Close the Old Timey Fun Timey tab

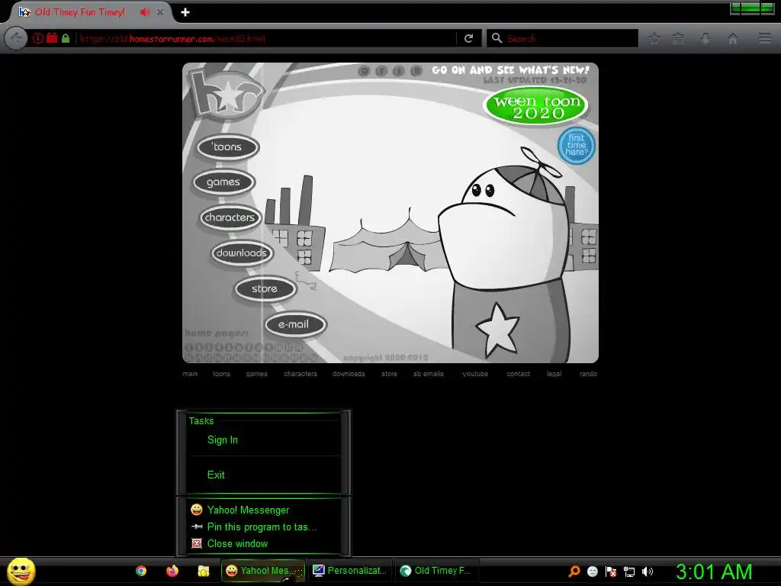(160, 12)
